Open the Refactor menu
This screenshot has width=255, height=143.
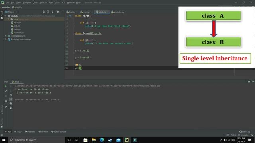tap(43, 2)
